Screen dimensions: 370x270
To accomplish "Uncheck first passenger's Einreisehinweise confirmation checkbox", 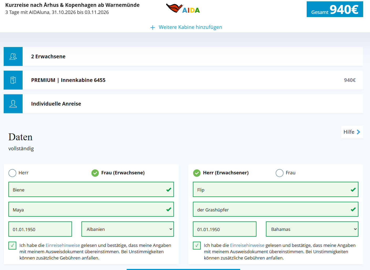I will point(12,246).
